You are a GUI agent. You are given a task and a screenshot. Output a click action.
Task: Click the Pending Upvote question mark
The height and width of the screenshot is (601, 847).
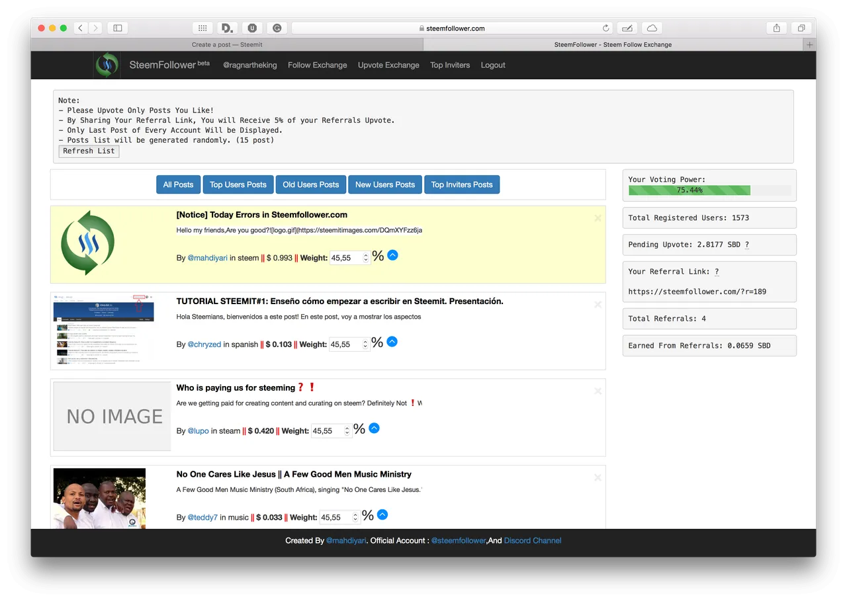click(747, 245)
